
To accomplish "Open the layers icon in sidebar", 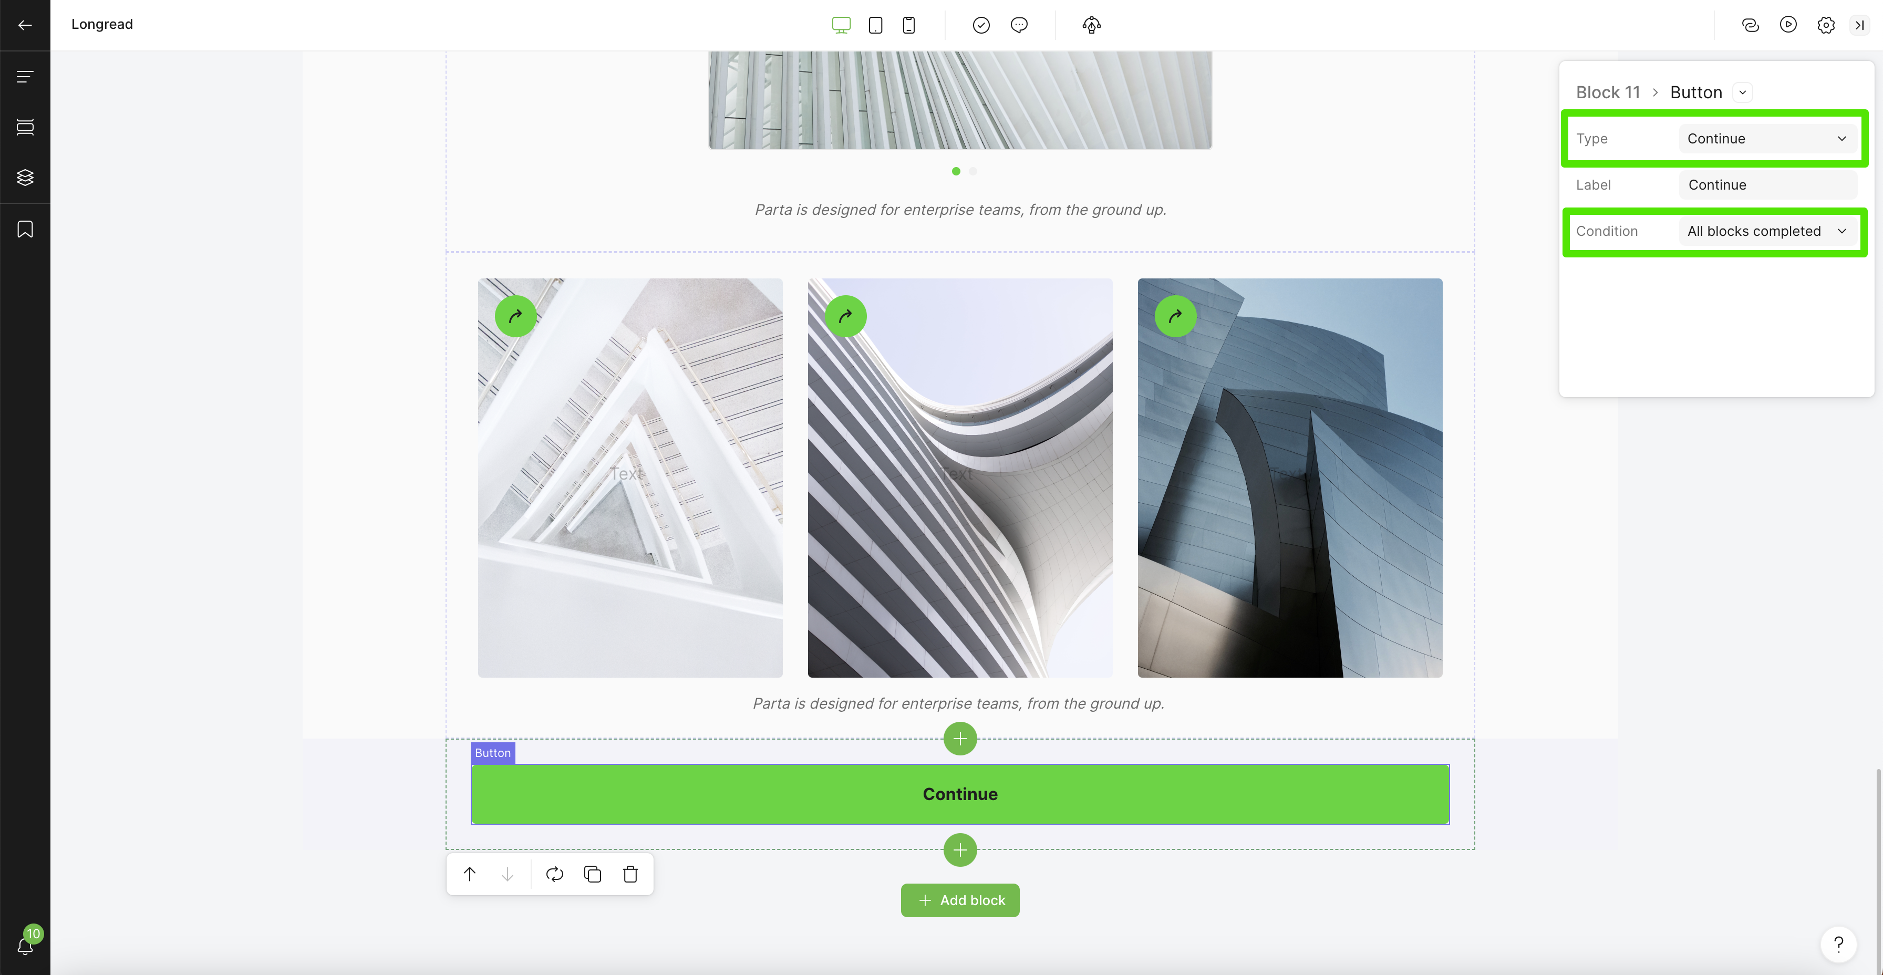I will tap(25, 178).
